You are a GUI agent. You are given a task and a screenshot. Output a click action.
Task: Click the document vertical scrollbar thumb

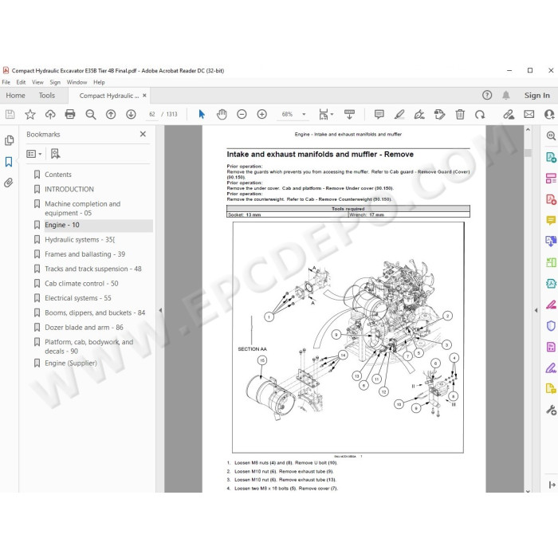[528, 153]
